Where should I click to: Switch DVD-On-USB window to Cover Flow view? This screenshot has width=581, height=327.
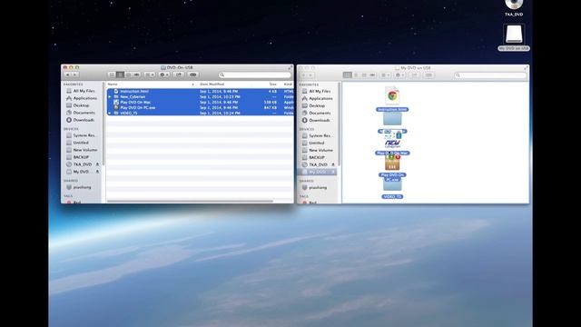point(136,74)
